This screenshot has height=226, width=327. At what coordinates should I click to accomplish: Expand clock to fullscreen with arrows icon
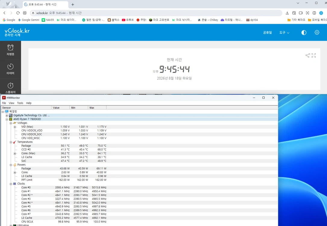(314, 55)
